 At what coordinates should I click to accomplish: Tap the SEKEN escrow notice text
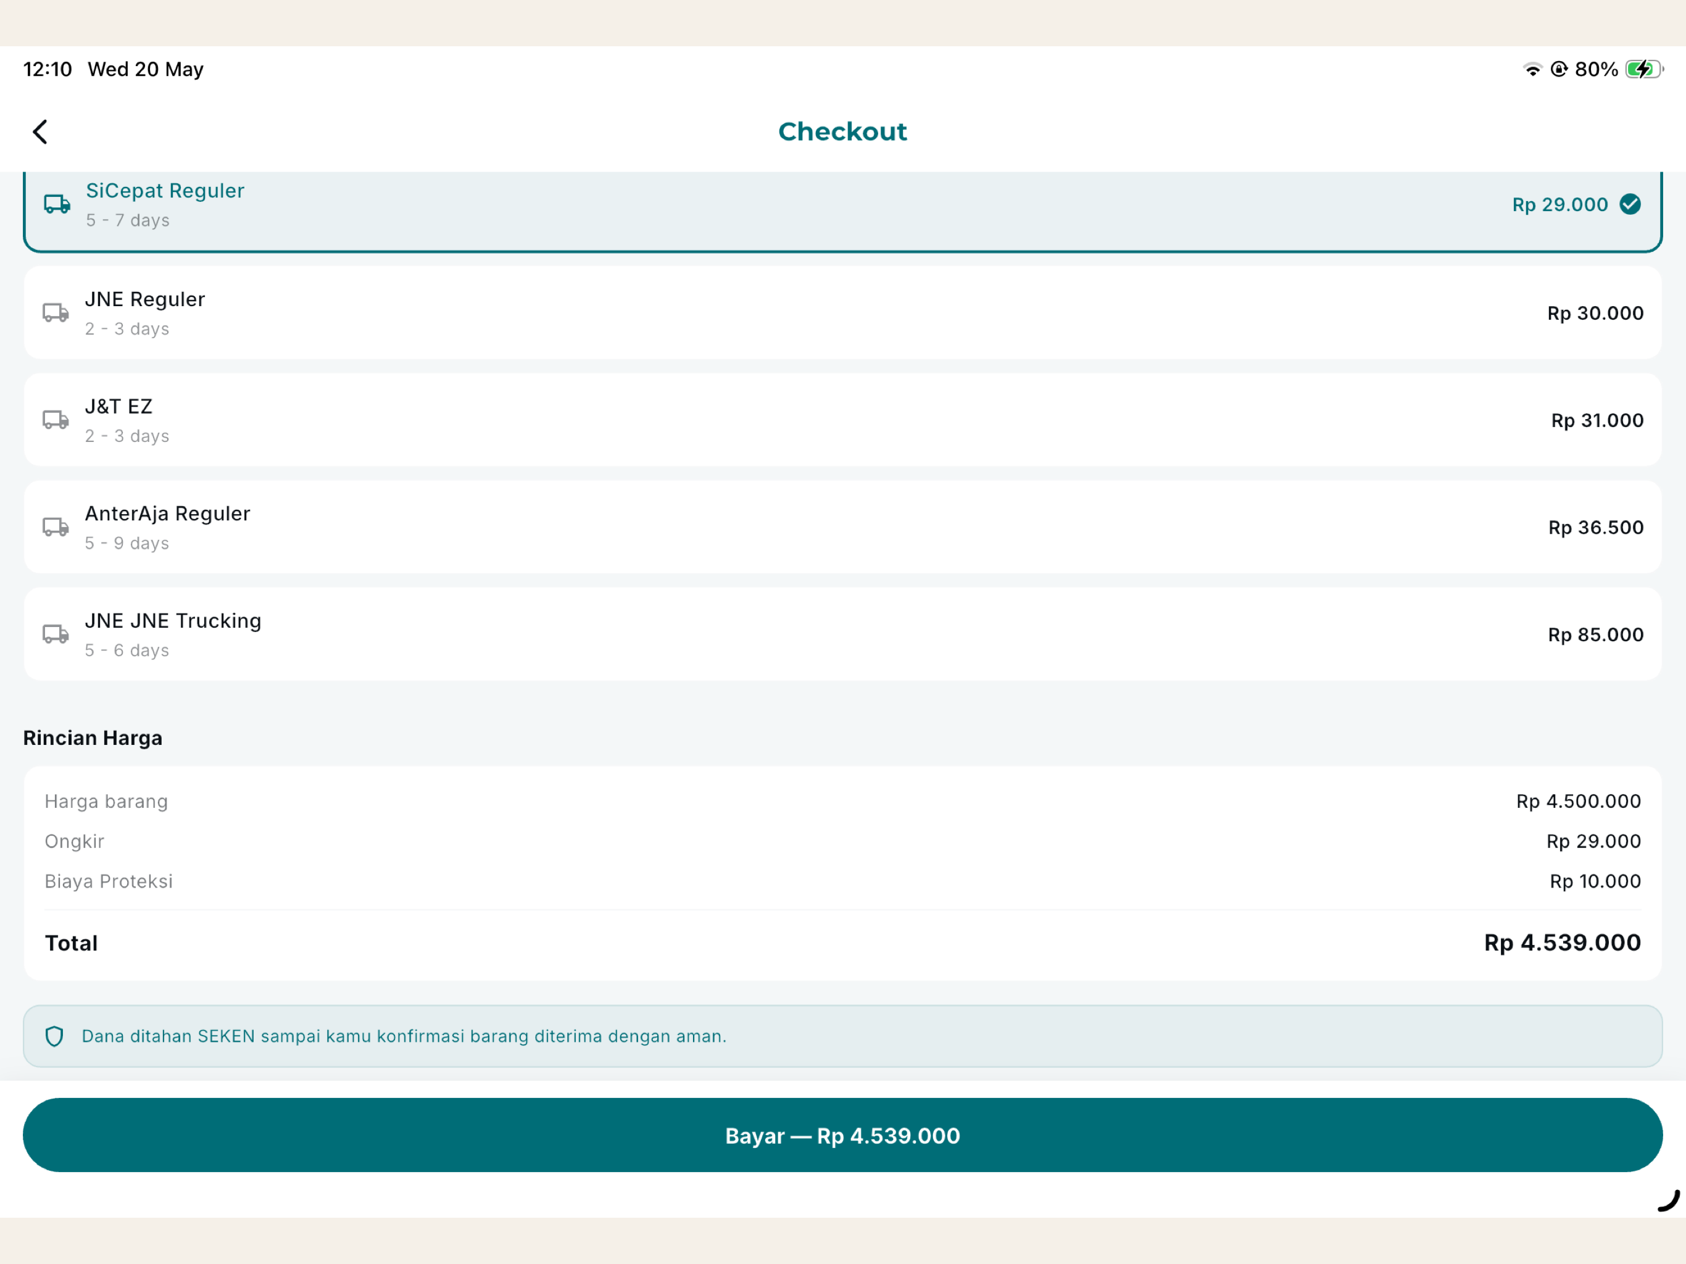[x=404, y=1036]
